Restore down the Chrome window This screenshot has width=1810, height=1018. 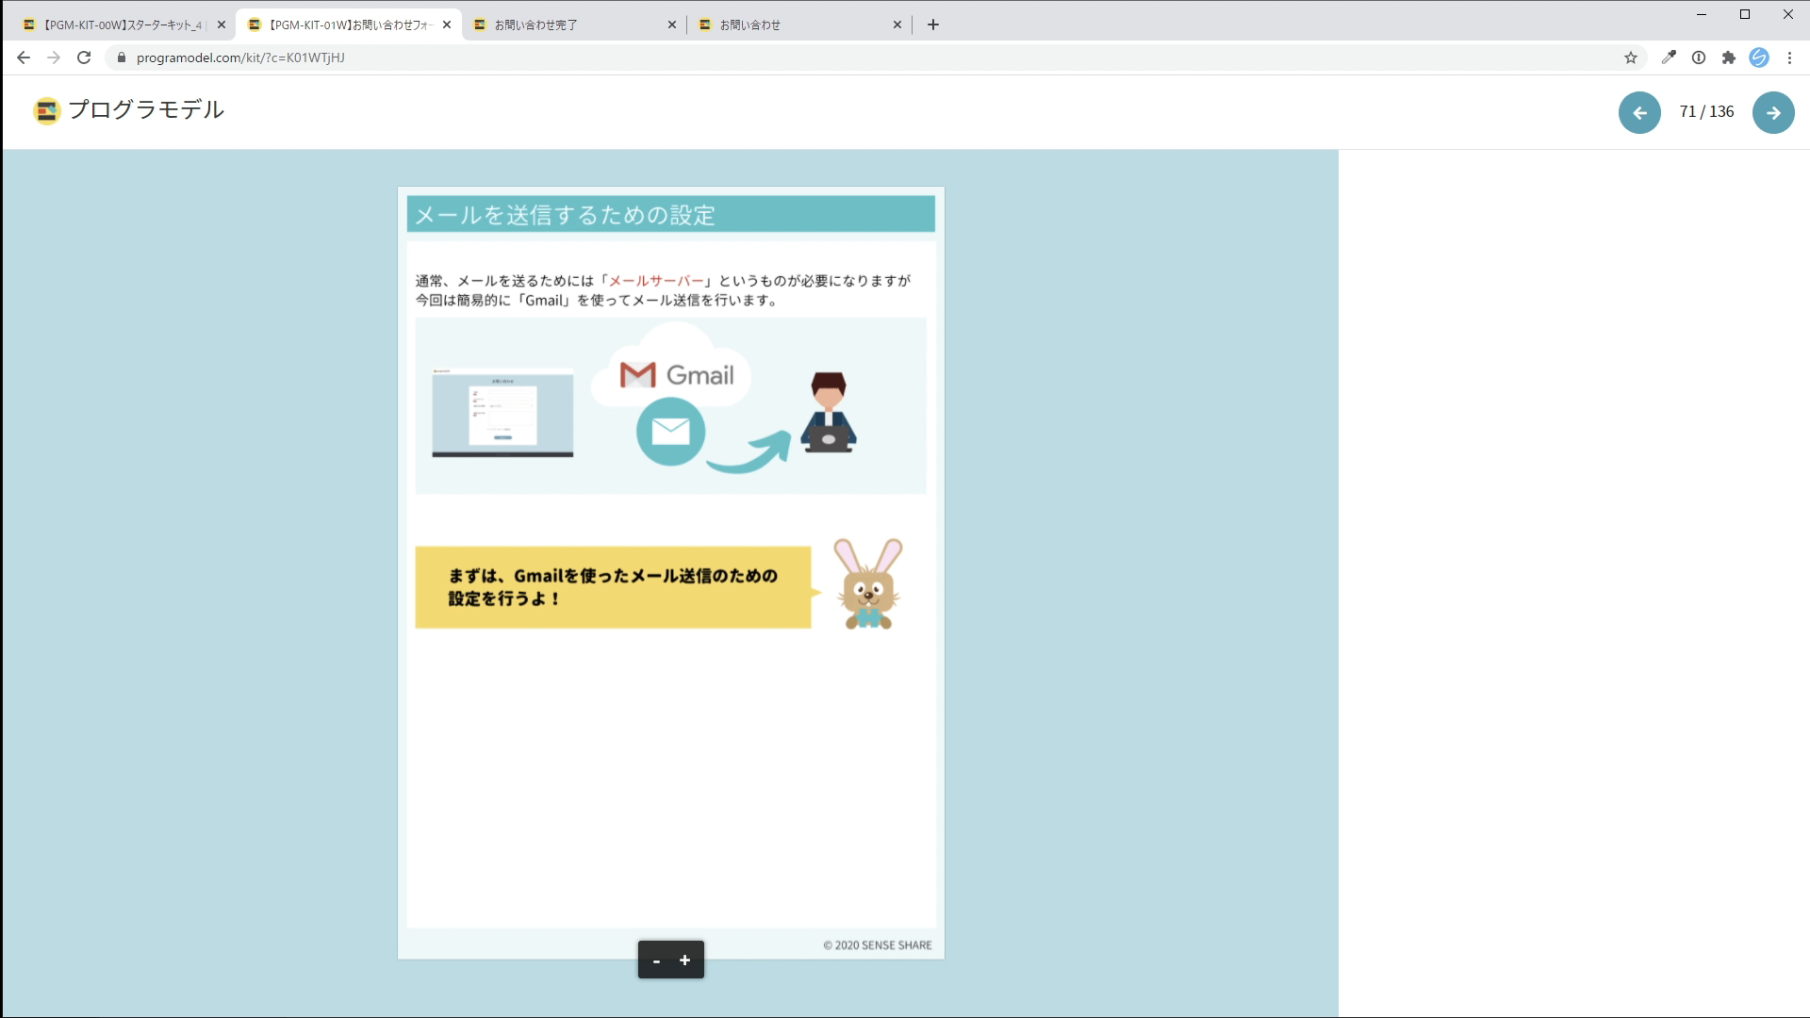click(x=1745, y=14)
